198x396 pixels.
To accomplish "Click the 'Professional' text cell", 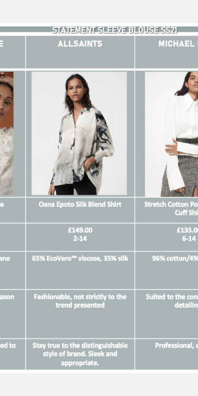I will click(167, 354).
